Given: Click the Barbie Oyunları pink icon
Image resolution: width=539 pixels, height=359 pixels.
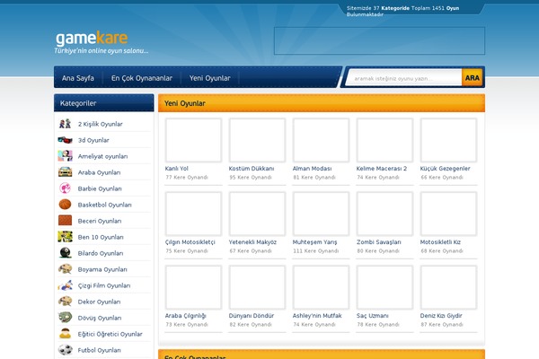Looking at the screenshot, I should (65, 188).
